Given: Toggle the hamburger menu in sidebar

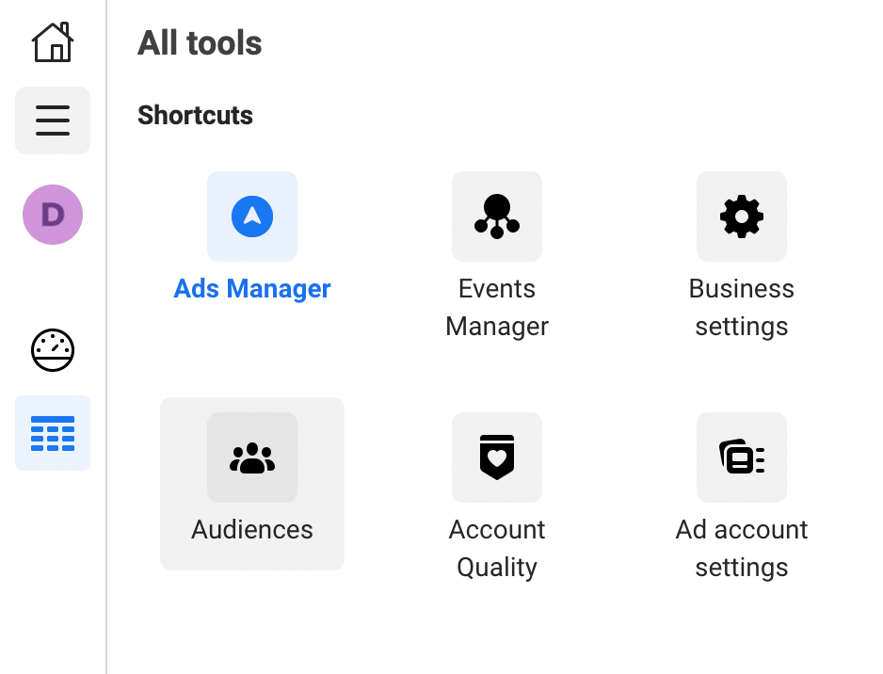Looking at the screenshot, I should coord(53,120).
